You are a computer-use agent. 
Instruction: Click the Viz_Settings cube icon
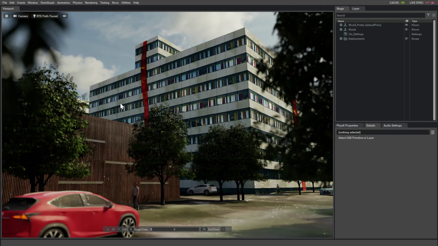click(345, 34)
